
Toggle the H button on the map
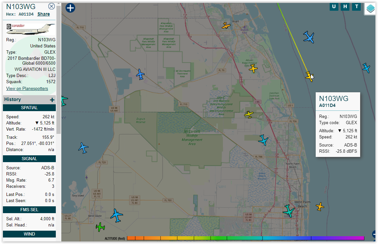click(345, 6)
